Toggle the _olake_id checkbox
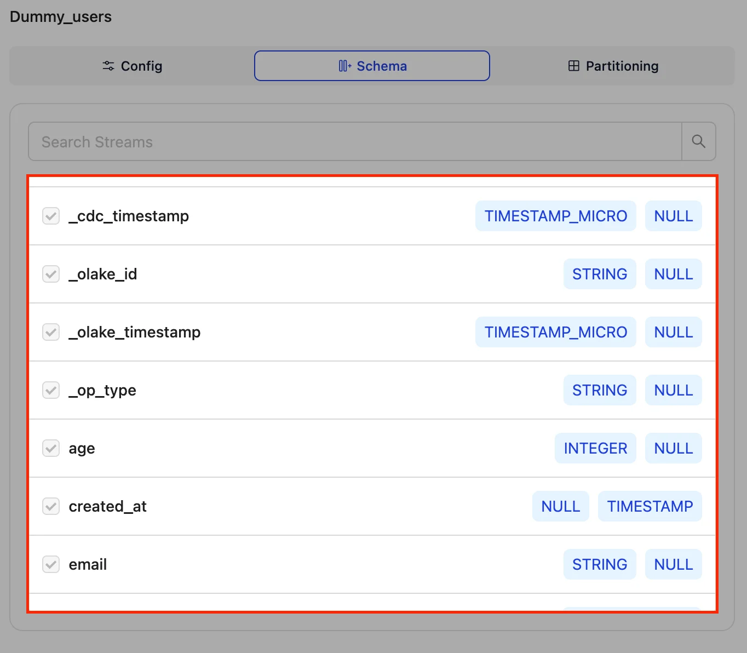This screenshot has height=653, width=747. pyautogui.click(x=51, y=274)
